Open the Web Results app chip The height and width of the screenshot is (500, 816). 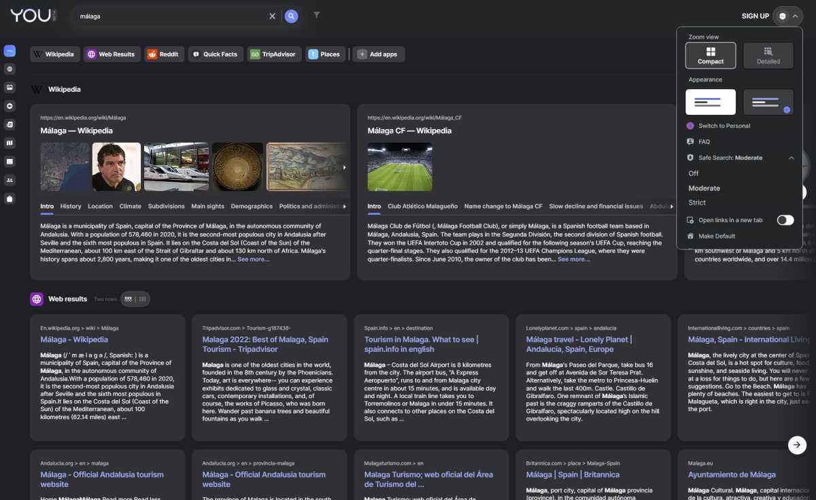tap(112, 54)
